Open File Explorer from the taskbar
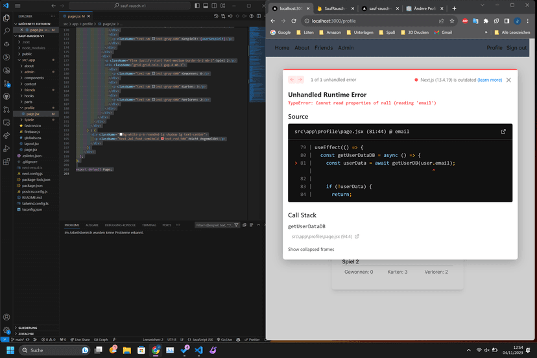 click(x=127, y=350)
